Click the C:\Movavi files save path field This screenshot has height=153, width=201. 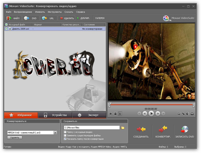click(x=92, y=128)
